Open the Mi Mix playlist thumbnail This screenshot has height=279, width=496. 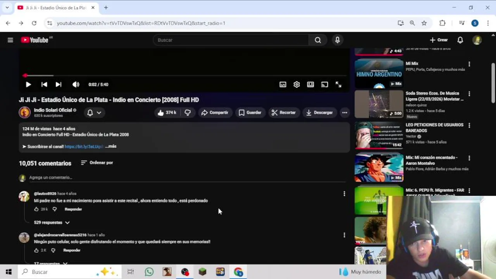[379, 73]
